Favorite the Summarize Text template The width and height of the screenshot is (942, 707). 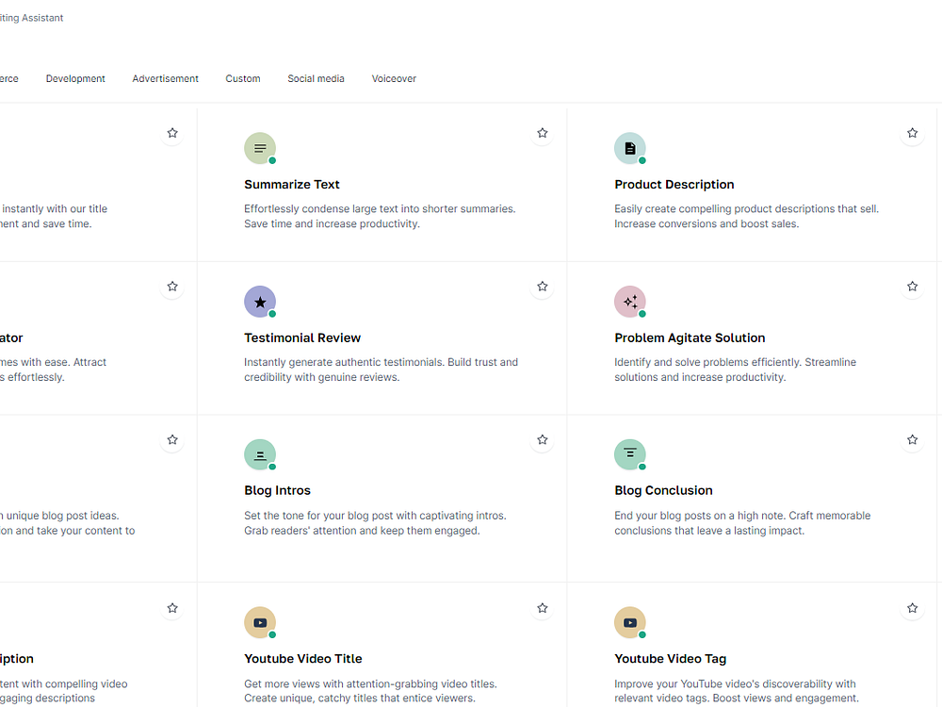click(543, 133)
